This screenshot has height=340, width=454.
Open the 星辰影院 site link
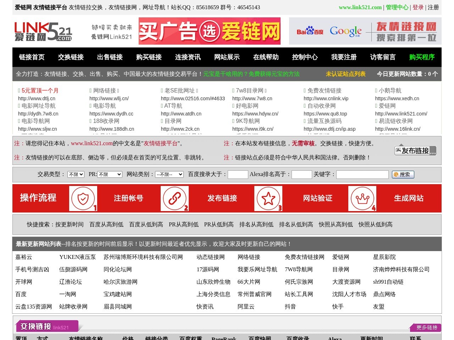tap(384, 257)
